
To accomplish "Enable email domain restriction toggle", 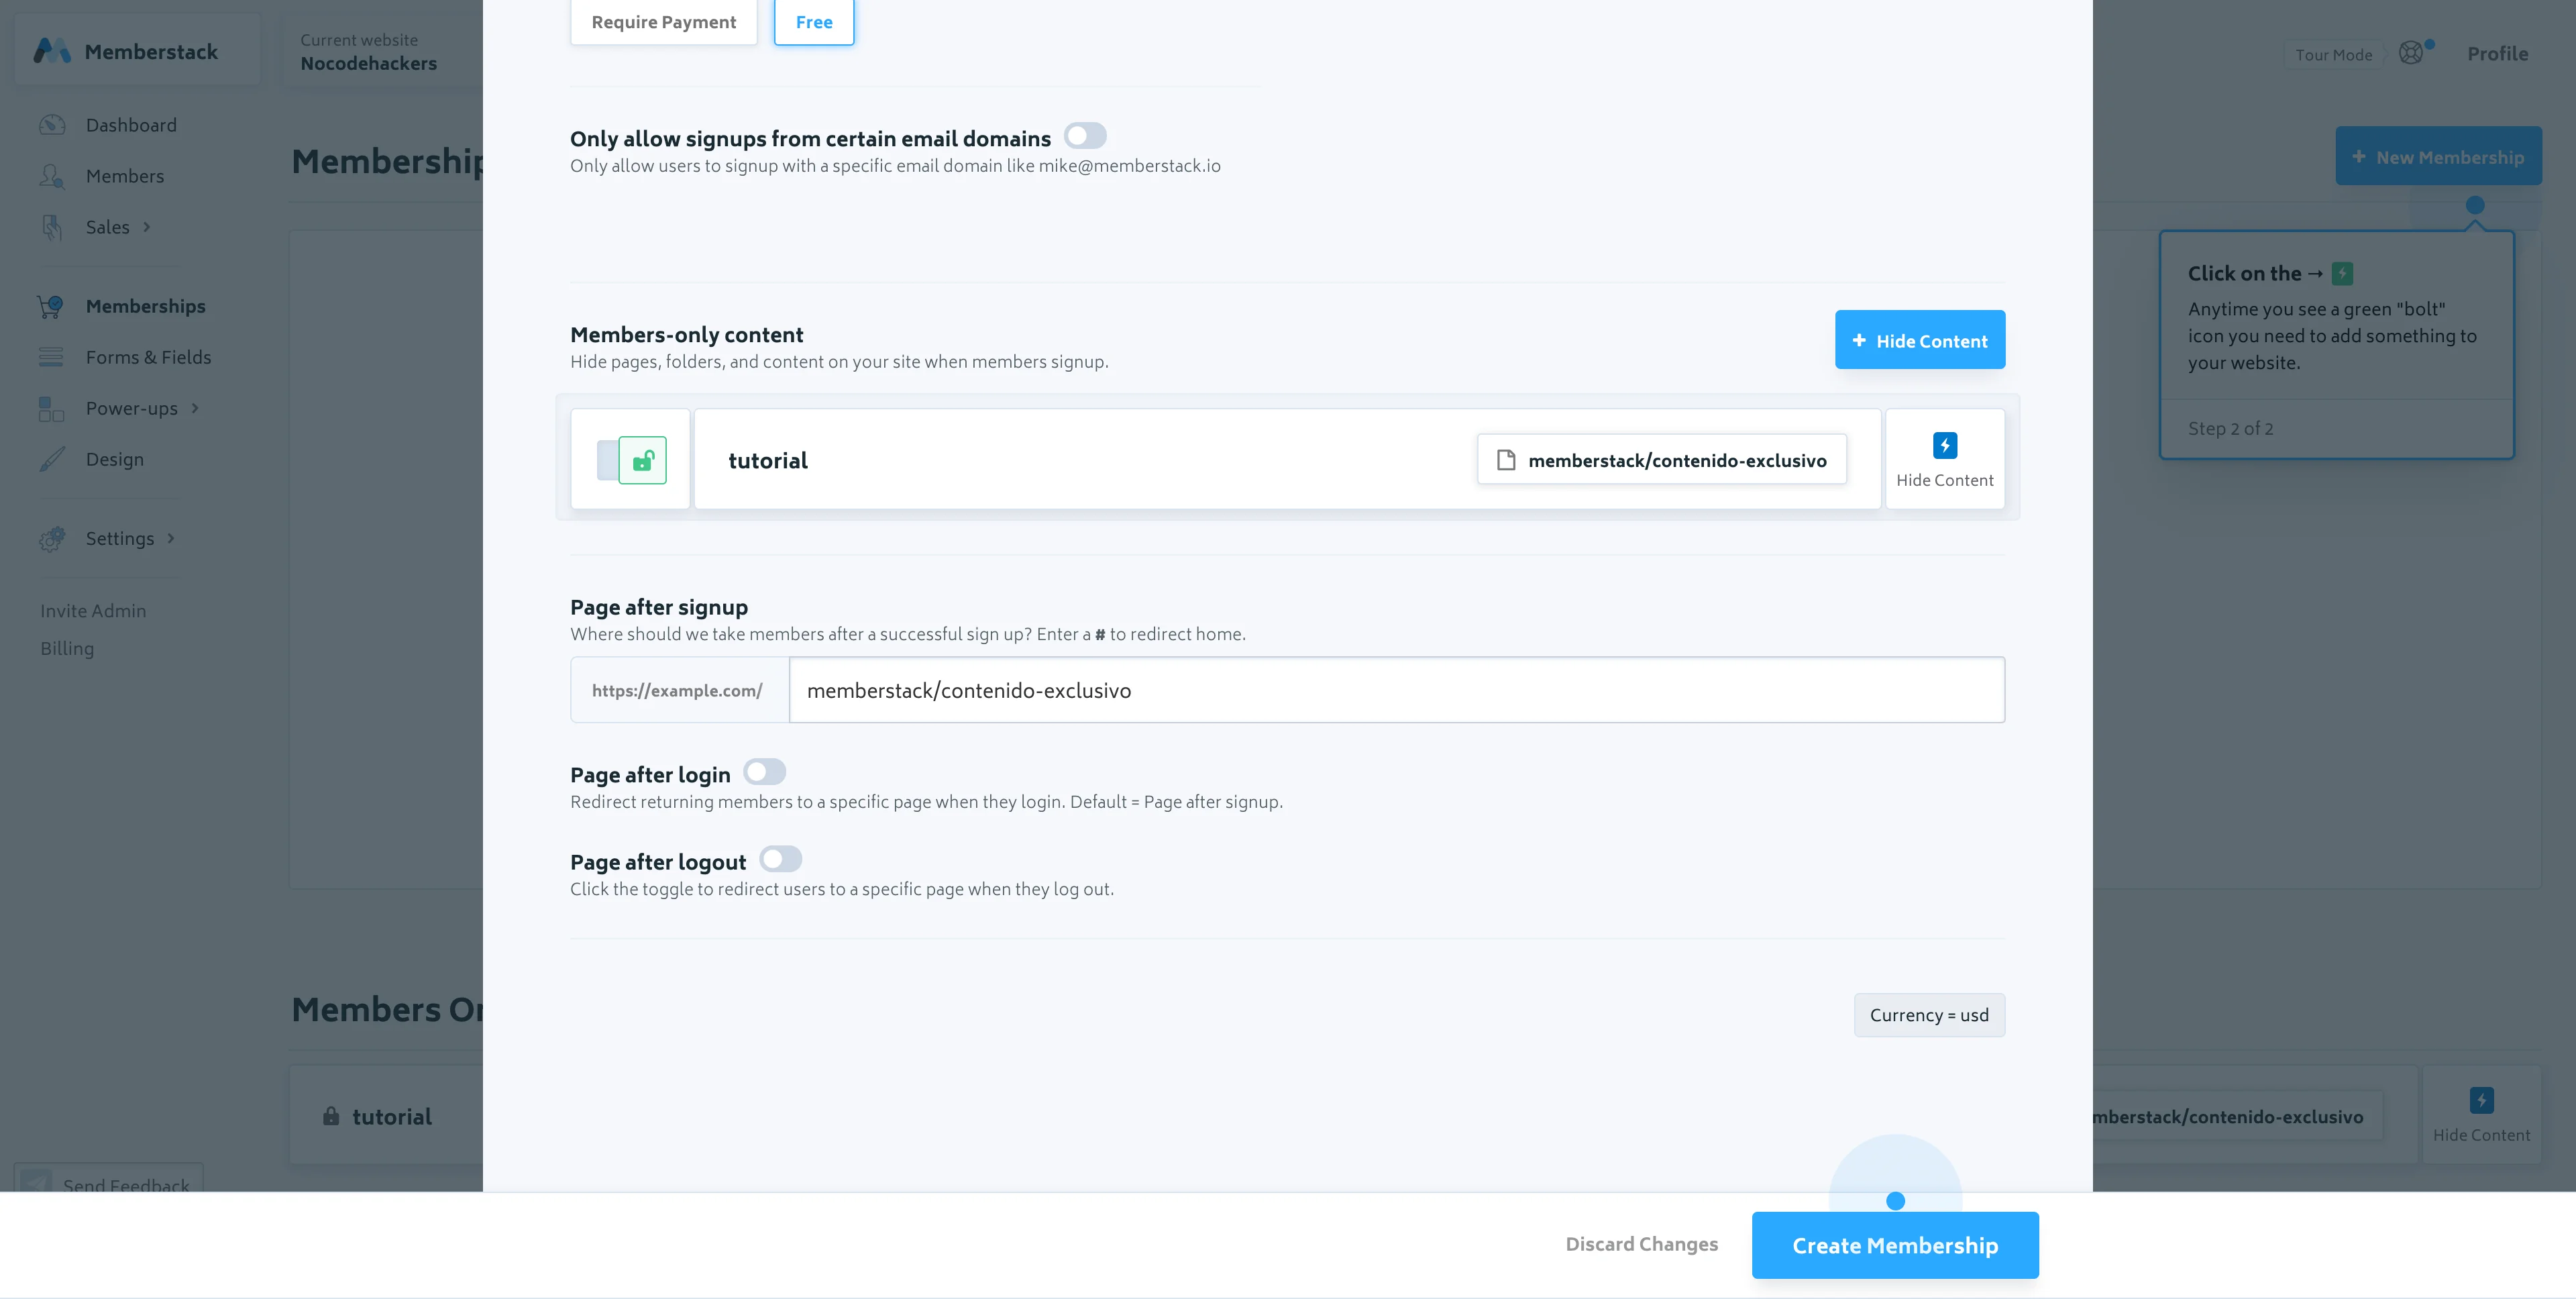I will coord(1085,136).
